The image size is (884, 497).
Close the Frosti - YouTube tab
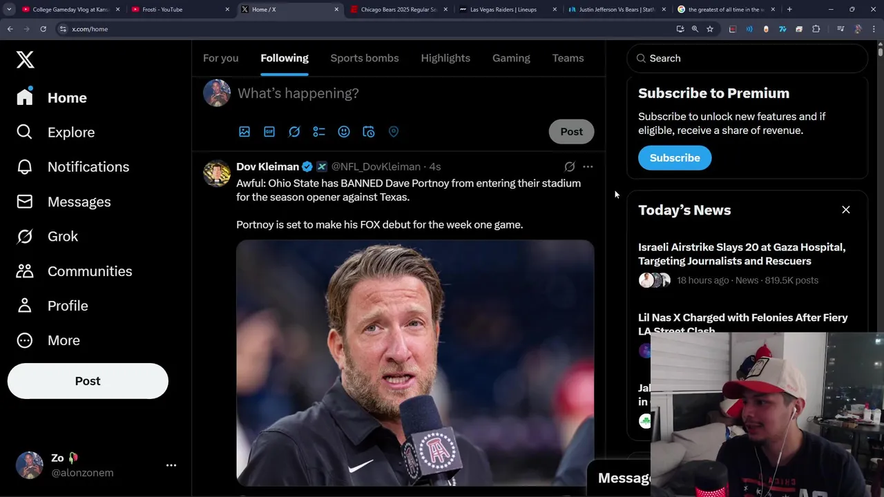tap(227, 10)
